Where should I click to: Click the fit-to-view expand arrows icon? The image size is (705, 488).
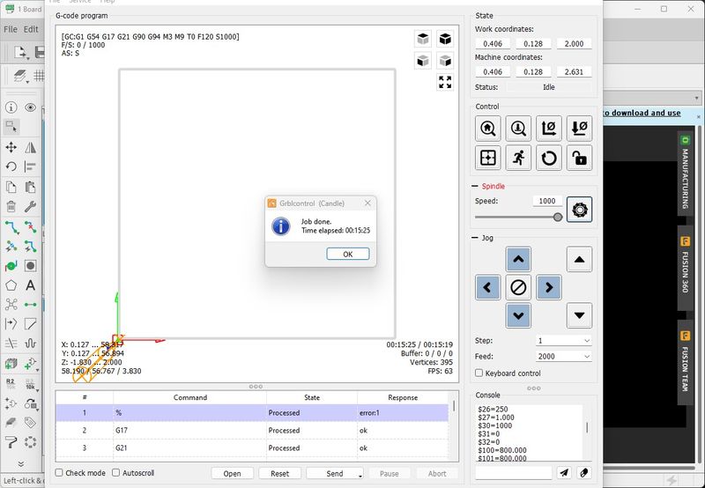point(445,82)
